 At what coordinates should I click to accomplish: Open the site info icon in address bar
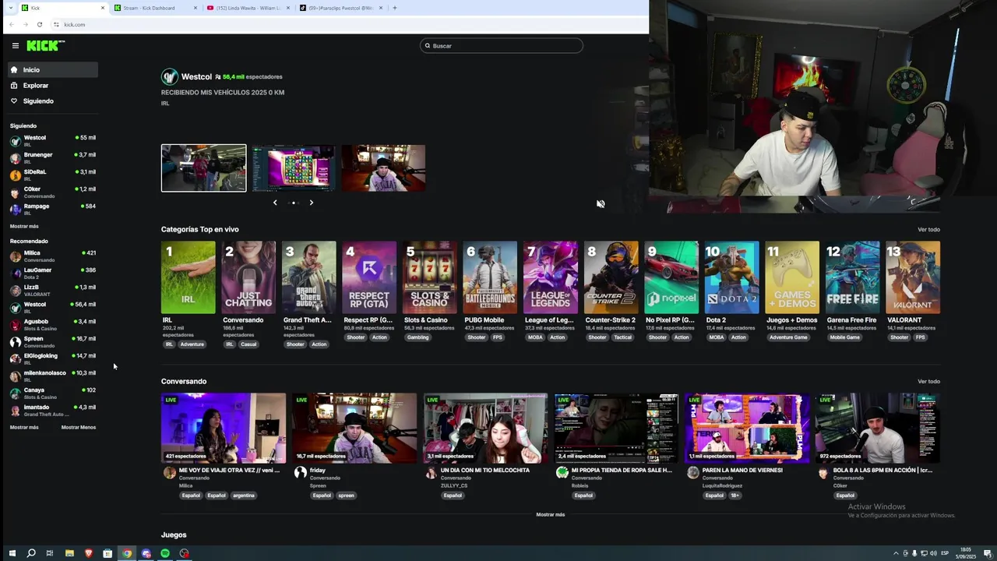56,24
